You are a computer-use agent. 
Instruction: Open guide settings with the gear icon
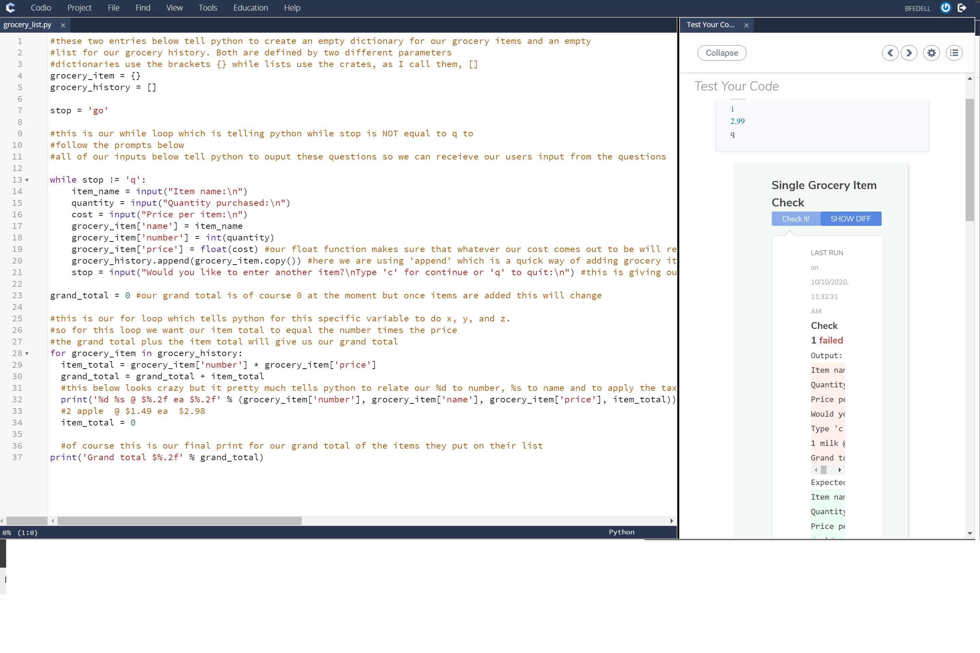(931, 53)
